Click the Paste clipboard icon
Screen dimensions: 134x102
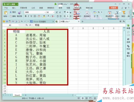6,13
